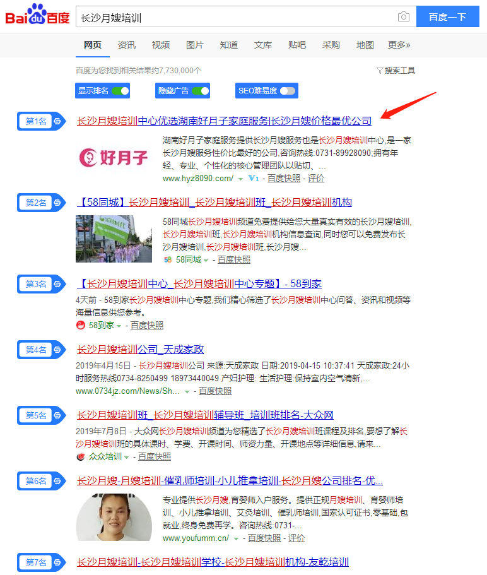The width and height of the screenshot is (487, 575).
Task: Toggle the 隐藏广告 switch
Action: pyautogui.click(x=201, y=91)
